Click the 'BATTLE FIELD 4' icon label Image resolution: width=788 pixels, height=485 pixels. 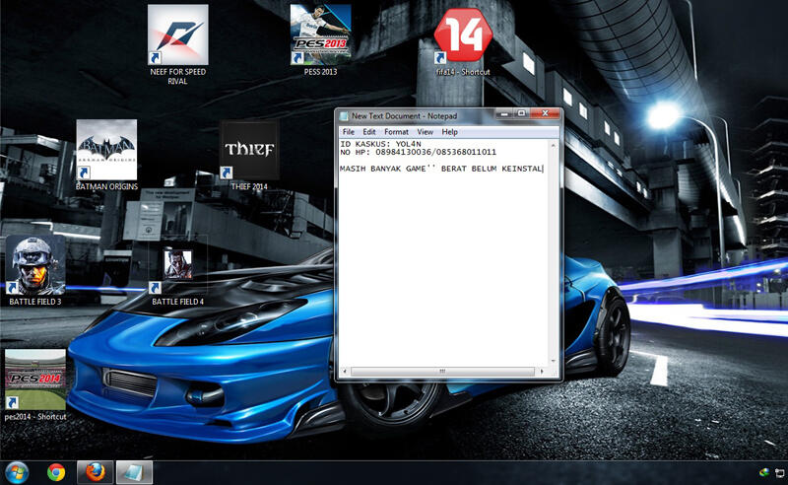click(x=177, y=302)
